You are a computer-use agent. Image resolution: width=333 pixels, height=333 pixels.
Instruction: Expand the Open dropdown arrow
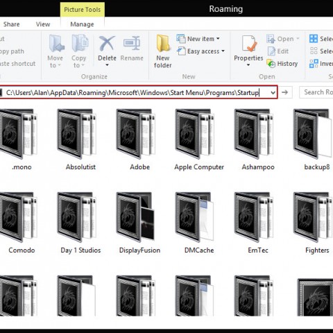pos(298,39)
